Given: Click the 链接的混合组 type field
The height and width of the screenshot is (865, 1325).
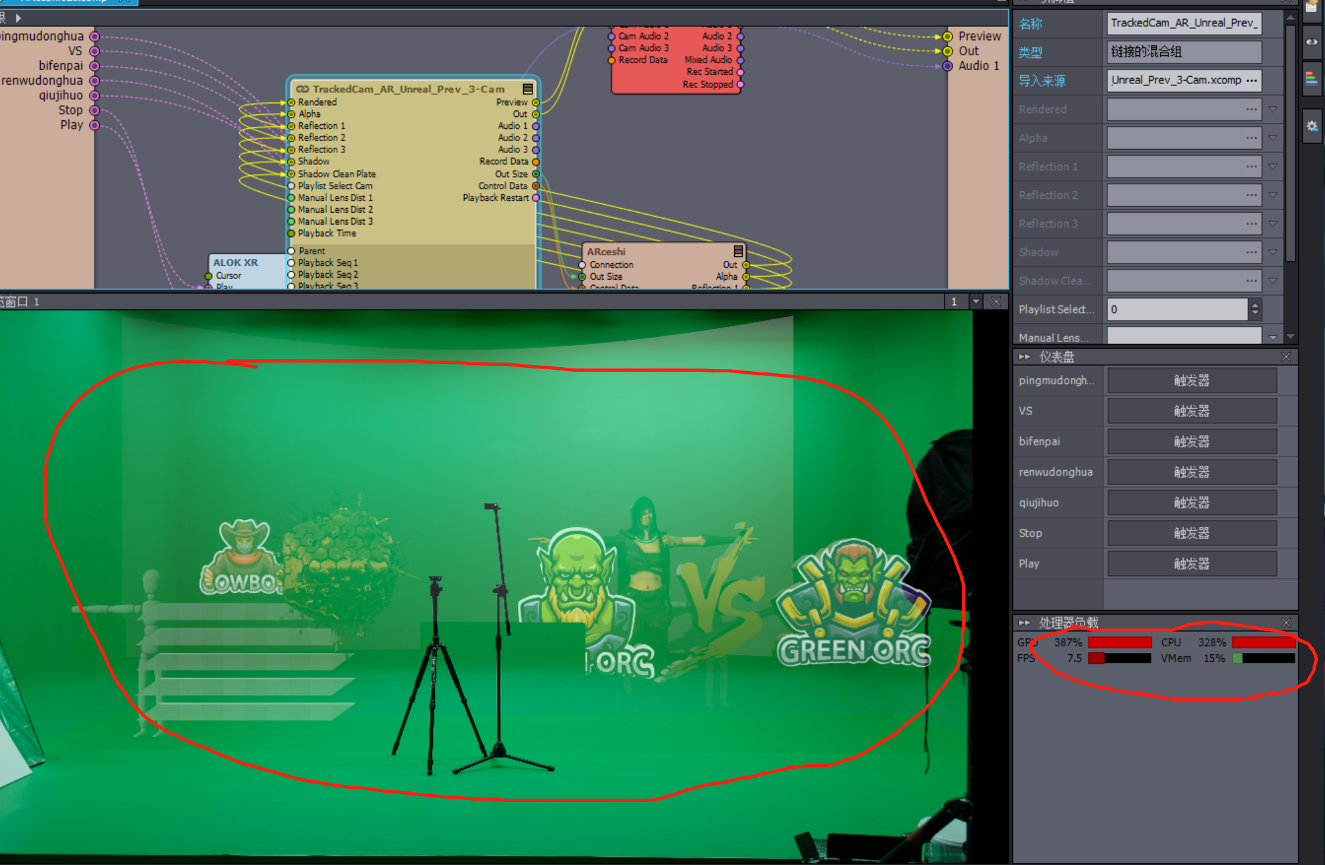Looking at the screenshot, I should pyautogui.click(x=1184, y=52).
